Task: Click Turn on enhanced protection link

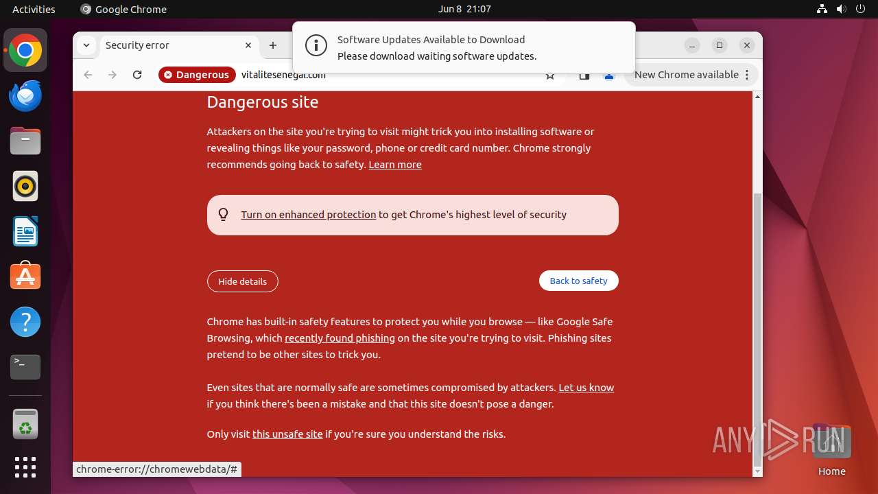Action: 309,215
